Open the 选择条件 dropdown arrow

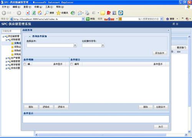75,45
